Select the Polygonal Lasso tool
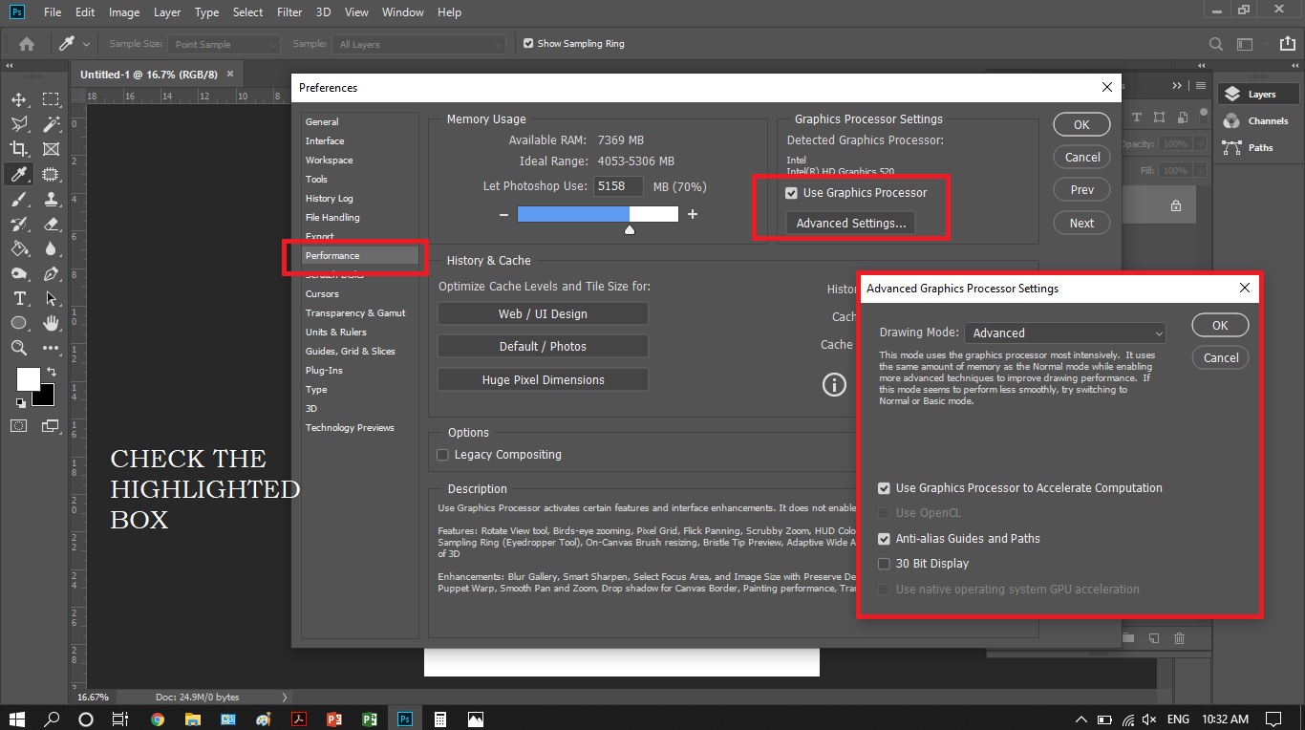1305x730 pixels. [19, 124]
